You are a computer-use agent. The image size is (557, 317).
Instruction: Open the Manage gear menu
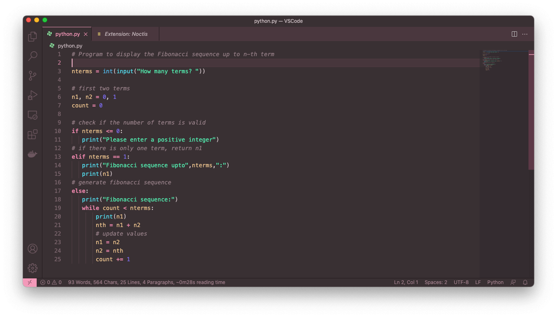[x=33, y=268]
